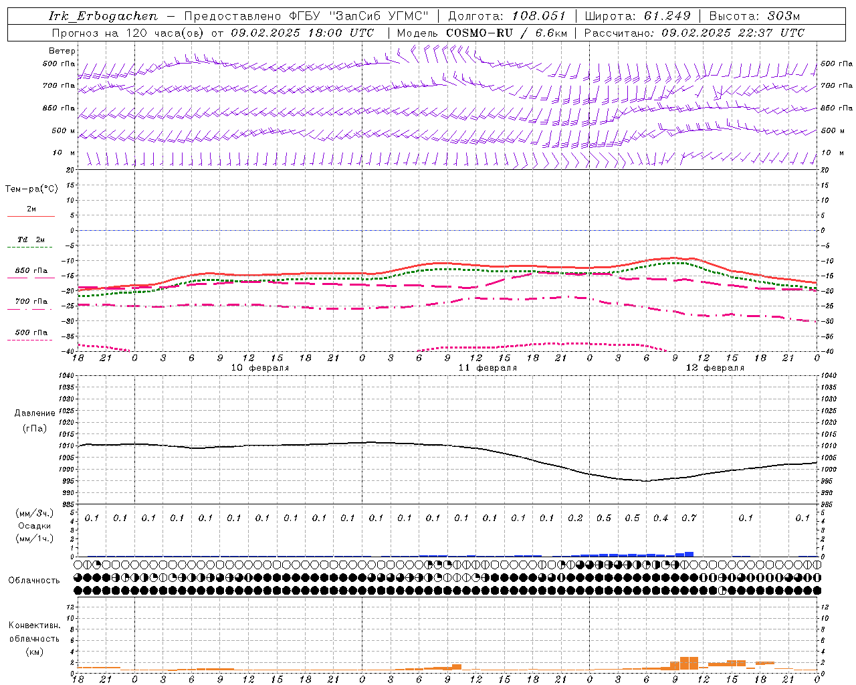The image size is (856, 685).
Task: Click the 0.7 precipitation value
Action: point(689,518)
